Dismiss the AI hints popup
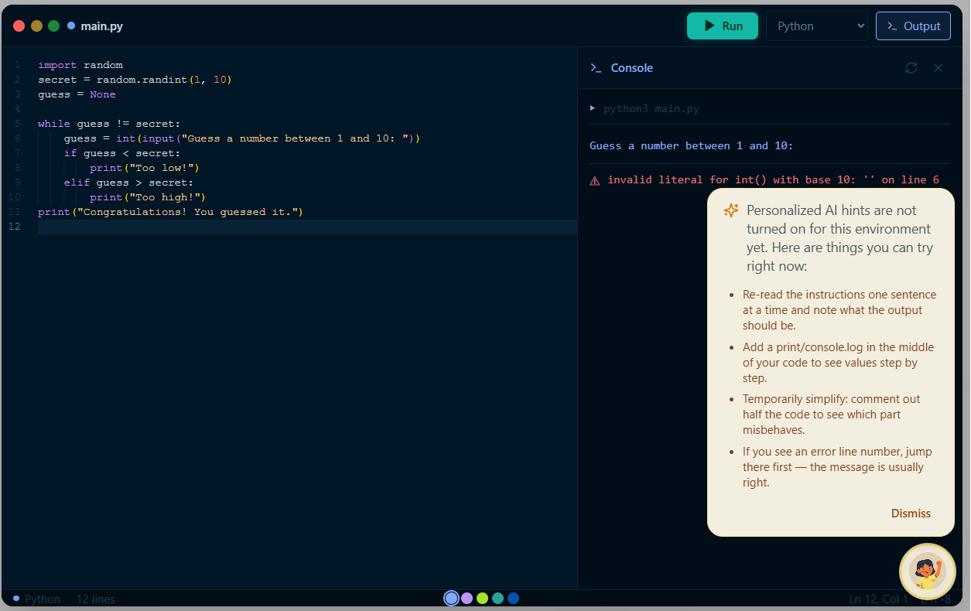Image resolution: width=971 pixels, height=611 pixels. tap(911, 514)
